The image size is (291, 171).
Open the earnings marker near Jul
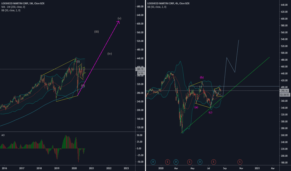pyautogui.click(x=214, y=162)
